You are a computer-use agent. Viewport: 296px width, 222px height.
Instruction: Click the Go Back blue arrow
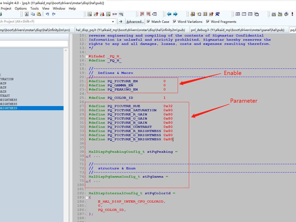[x=169, y=14]
